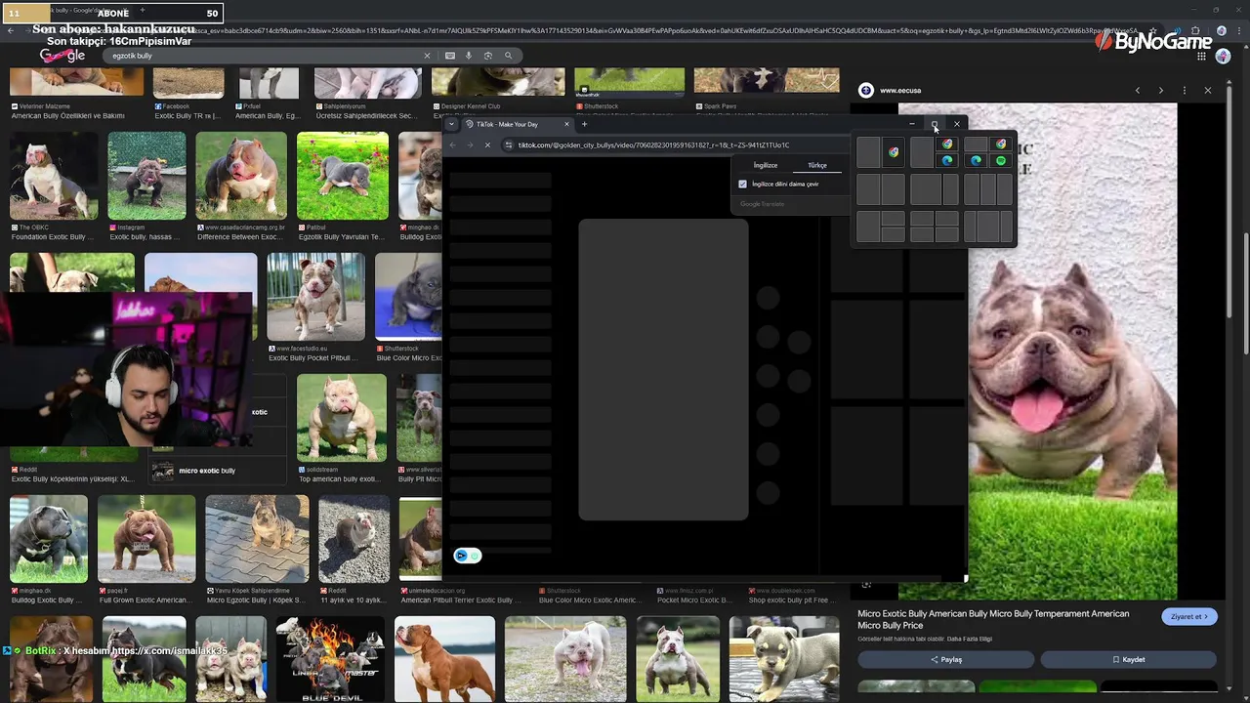
Task: Open the Google apps grid icon
Action: [1201, 57]
